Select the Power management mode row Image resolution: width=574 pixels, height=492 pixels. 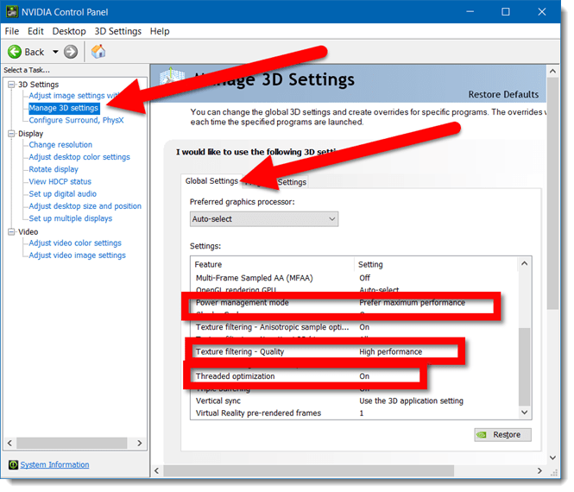pyautogui.click(x=353, y=303)
